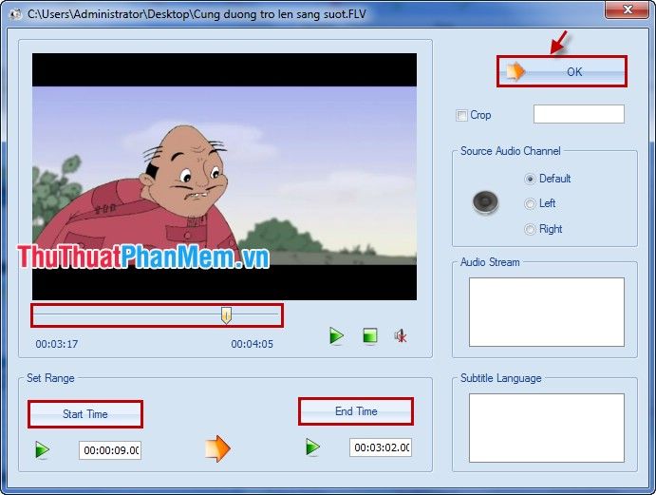
Task: Select the Default audio channel radio button
Action: click(530, 179)
